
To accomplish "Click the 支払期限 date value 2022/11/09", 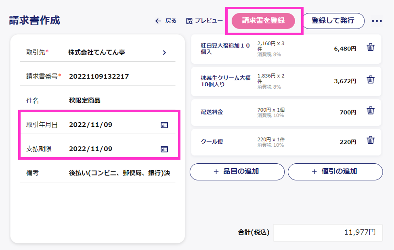I will click(91, 149).
